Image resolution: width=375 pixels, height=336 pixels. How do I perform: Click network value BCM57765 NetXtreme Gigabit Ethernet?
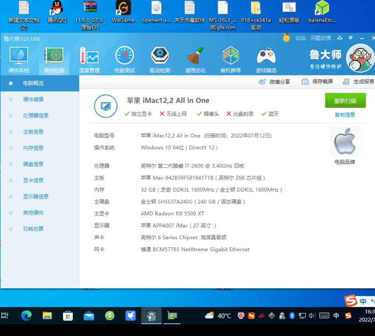click(195, 249)
